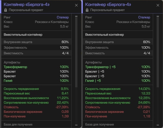Click Вместительный контейнер heading in left panel

(x=23, y=35)
